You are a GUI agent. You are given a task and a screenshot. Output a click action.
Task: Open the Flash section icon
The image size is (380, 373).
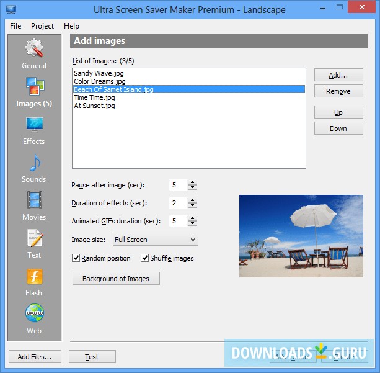click(x=35, y=276)
